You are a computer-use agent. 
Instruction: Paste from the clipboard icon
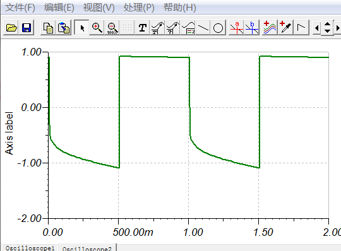[x=64, y=28]
